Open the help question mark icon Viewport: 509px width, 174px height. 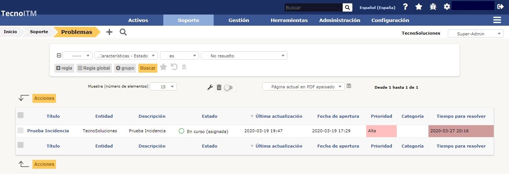pyautogui.click(x=405, y=7)
